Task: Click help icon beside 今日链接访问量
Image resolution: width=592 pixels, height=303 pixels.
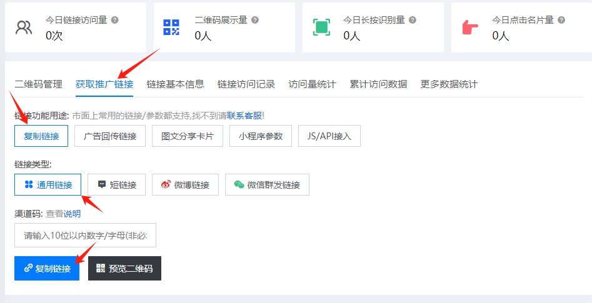Action: click(114, 20)
